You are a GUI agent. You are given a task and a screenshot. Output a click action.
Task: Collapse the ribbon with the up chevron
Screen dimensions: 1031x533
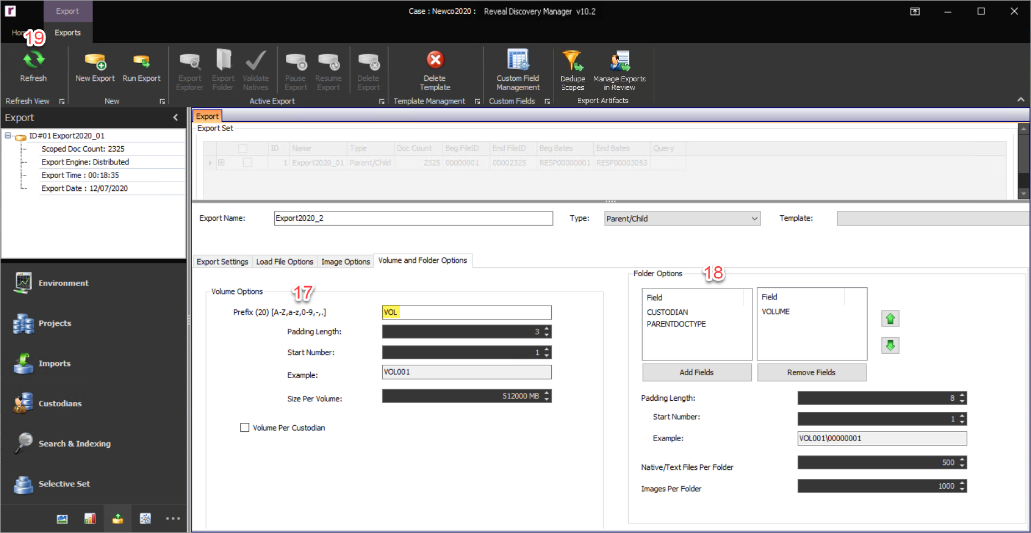1020,100
